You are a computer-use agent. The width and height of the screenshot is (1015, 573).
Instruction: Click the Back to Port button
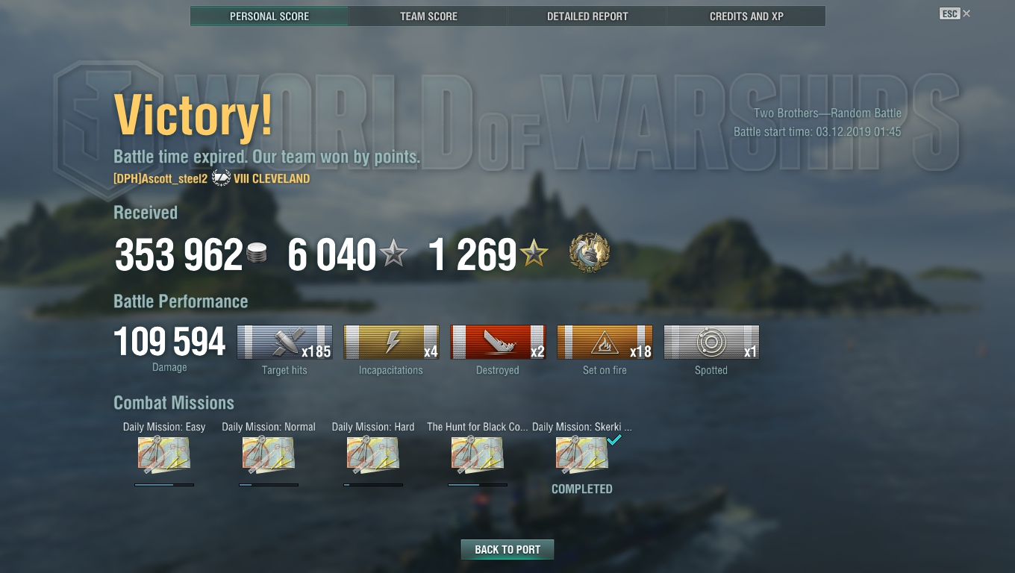[507, 550]
